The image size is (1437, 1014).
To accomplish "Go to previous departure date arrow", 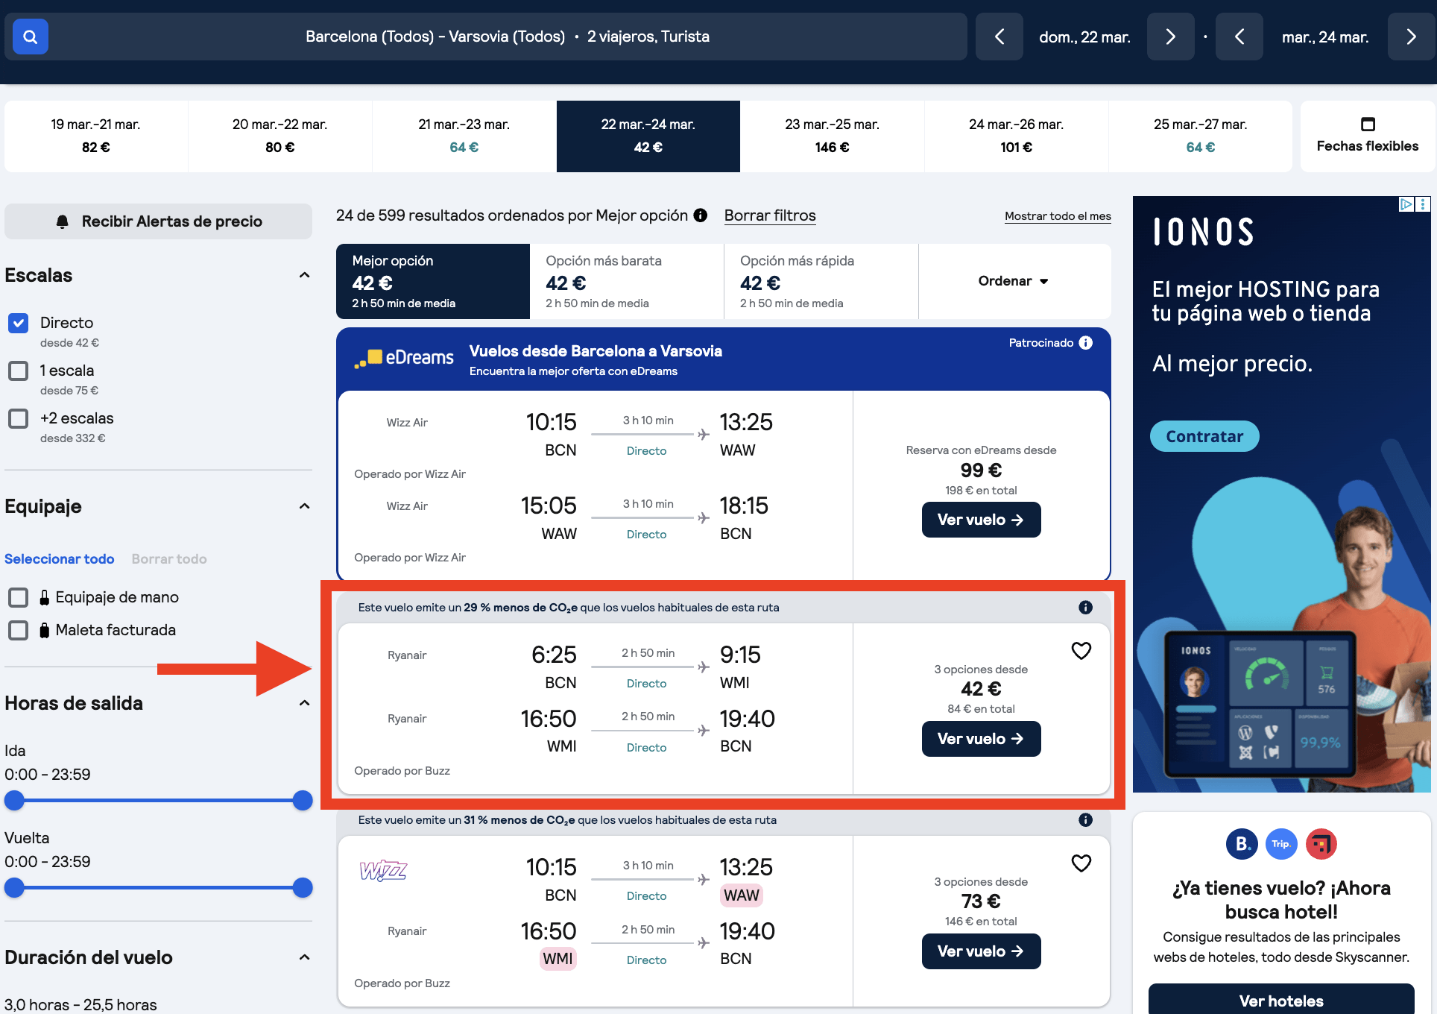I will [999, 37].
